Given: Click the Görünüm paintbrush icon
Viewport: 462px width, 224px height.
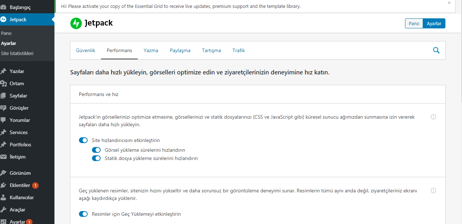Looking at the screenshot, I should 4,173.
